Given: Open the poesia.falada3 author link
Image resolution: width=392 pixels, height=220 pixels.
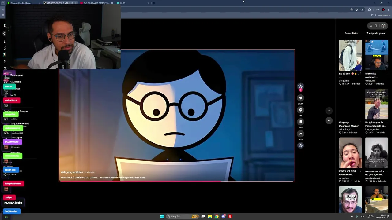Looking at the screenshot, I should [372, 178].
